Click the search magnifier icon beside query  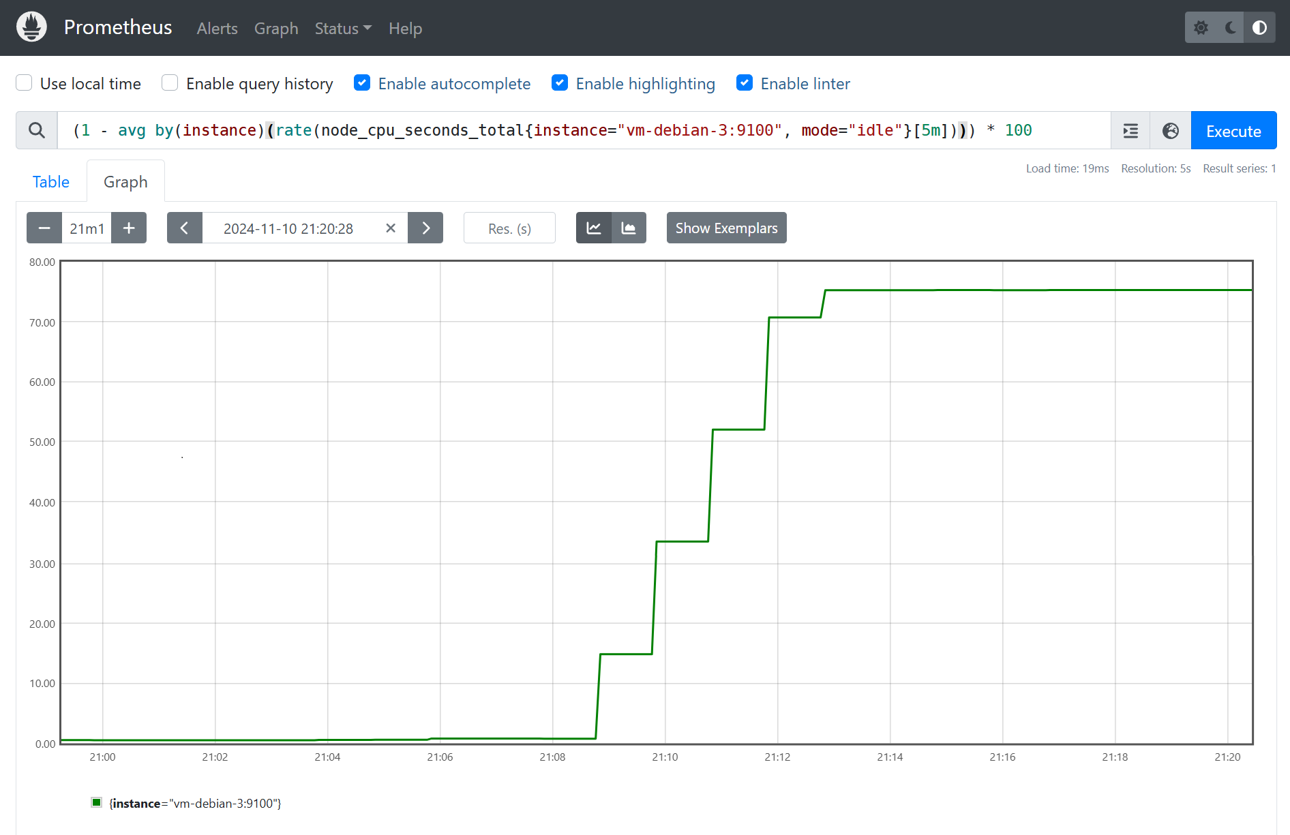(x=37, y=130)
